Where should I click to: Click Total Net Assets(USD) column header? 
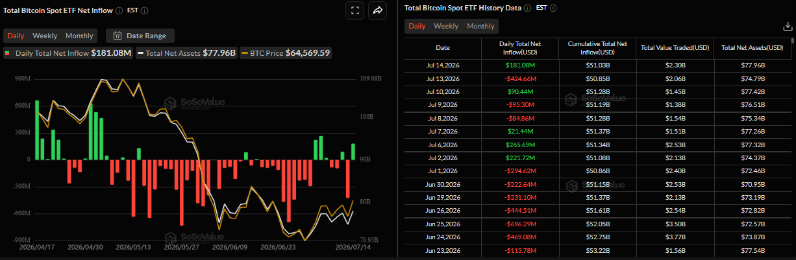click(751, 48)
